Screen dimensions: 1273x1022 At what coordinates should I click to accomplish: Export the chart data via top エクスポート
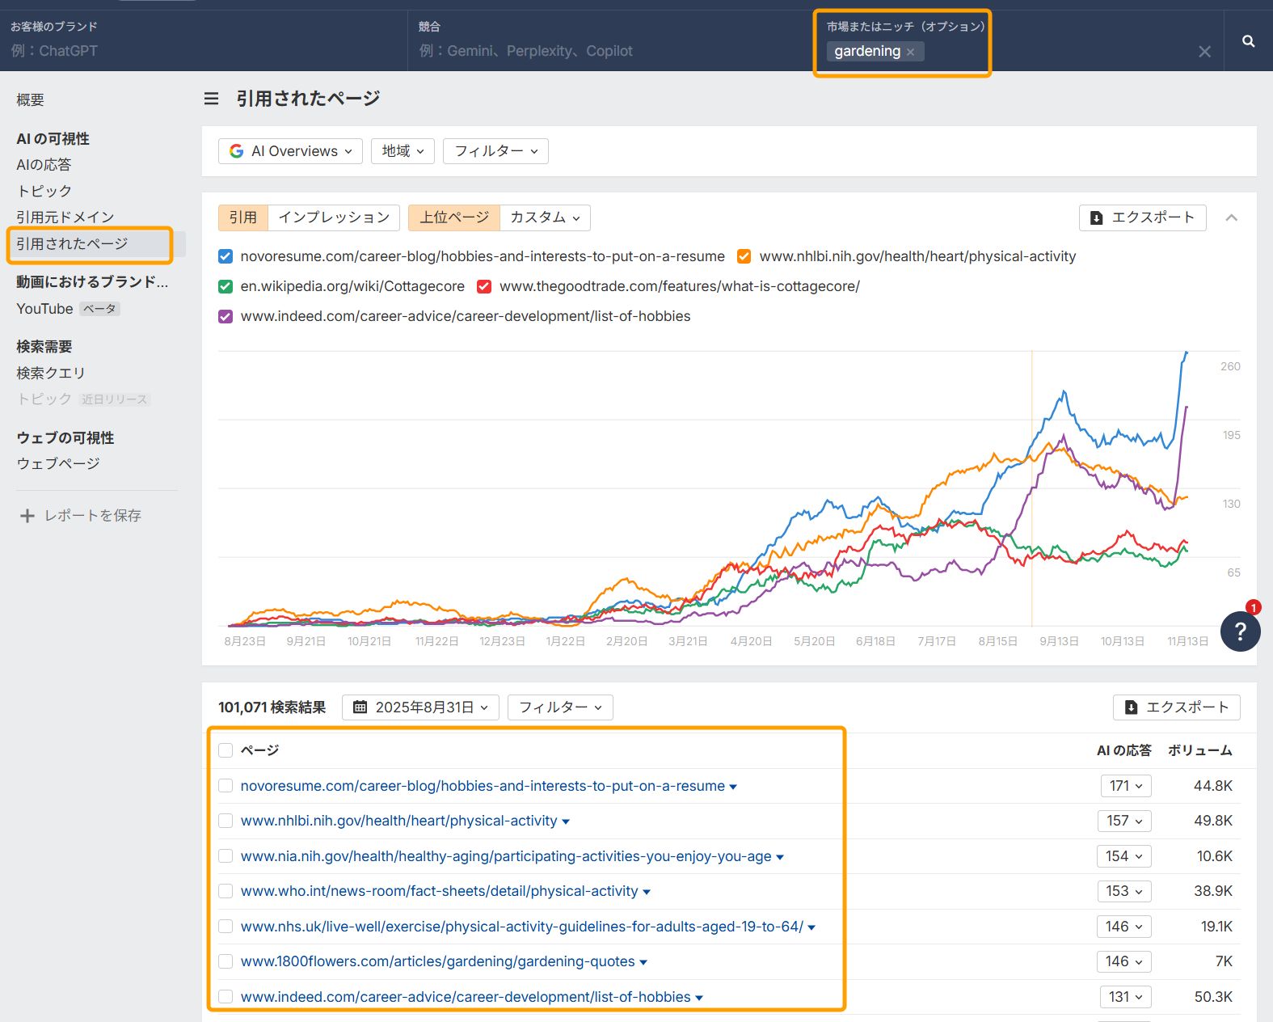(x=1142, y=217)
